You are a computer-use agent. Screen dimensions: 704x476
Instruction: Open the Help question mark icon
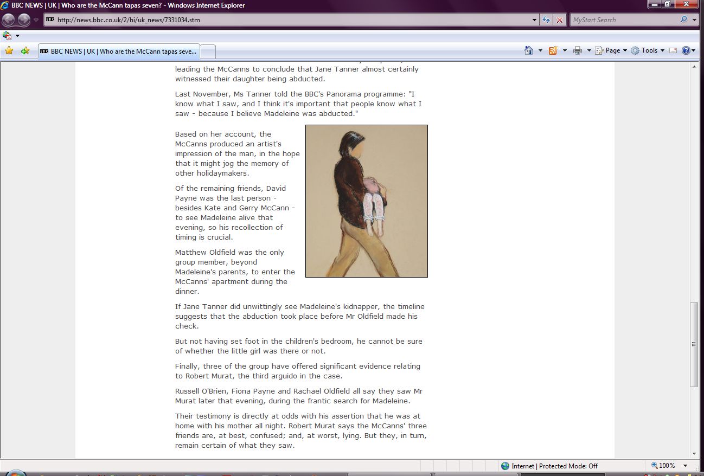(686, 50)
